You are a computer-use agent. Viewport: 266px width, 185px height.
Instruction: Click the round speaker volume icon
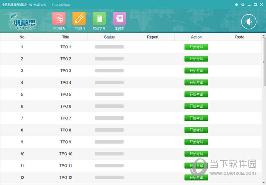(249, 22)
